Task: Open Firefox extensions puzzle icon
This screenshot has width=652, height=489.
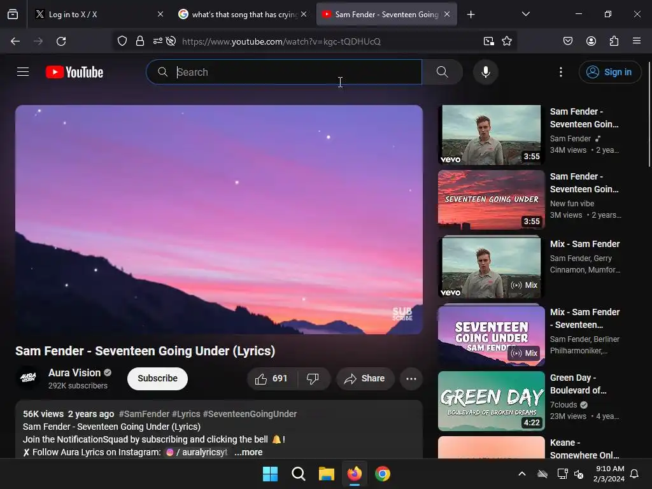Action: click(614, 41)
